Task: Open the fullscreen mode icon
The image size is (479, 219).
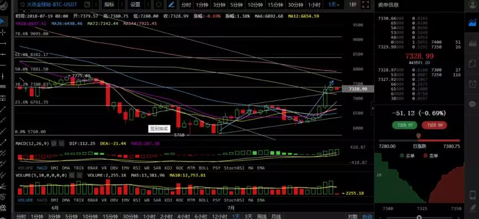Action: tap(365, 4)
